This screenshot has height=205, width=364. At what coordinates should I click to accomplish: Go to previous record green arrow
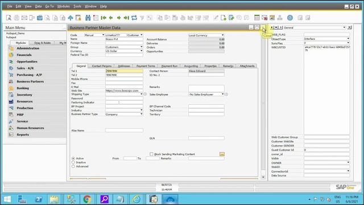click(111, 18)
